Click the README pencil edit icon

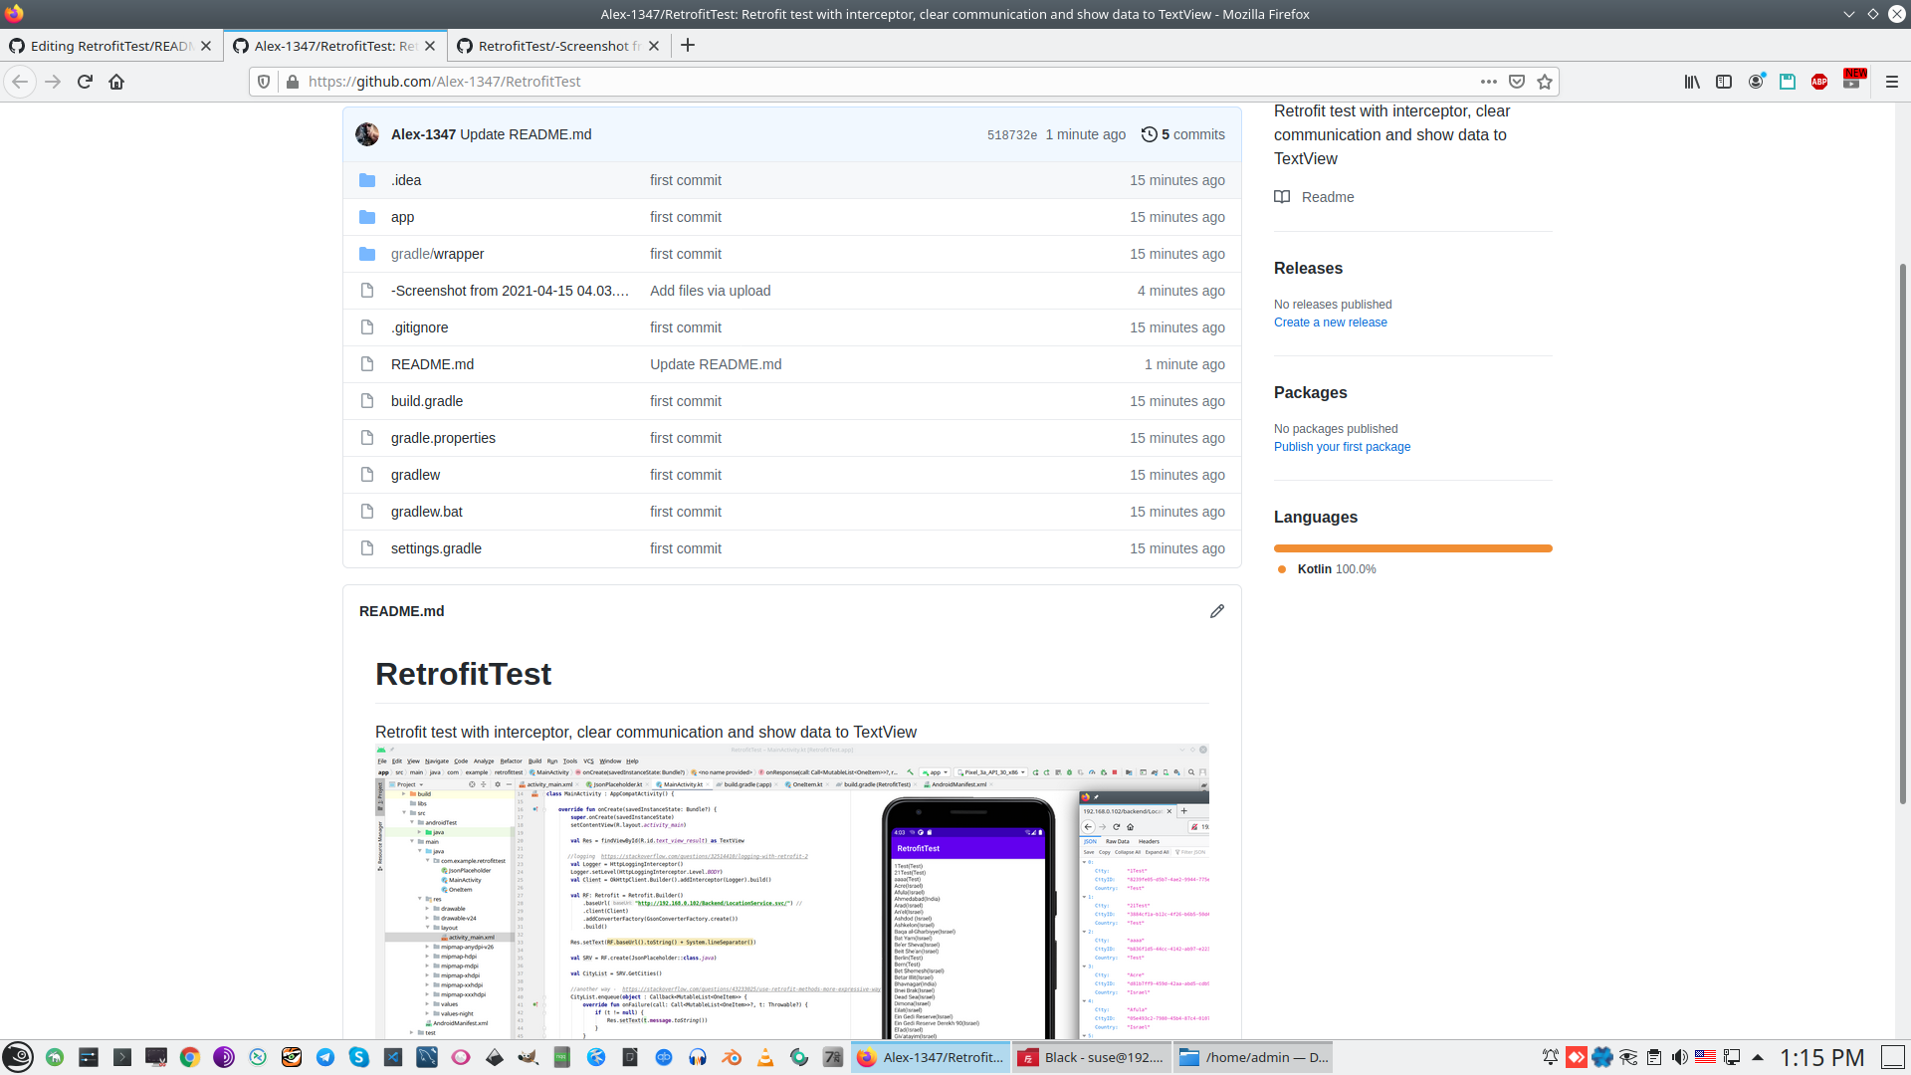tap(1216, 611)
